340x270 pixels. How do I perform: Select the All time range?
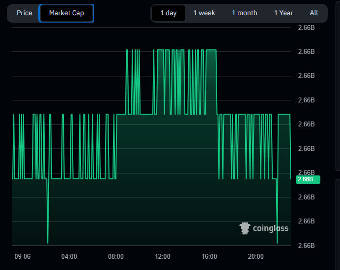pos(313,13)
